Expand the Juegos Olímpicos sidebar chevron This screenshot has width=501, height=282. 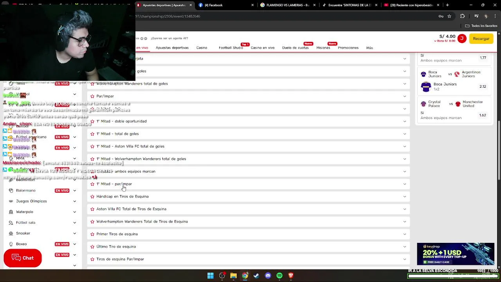(x=74, y=201)
